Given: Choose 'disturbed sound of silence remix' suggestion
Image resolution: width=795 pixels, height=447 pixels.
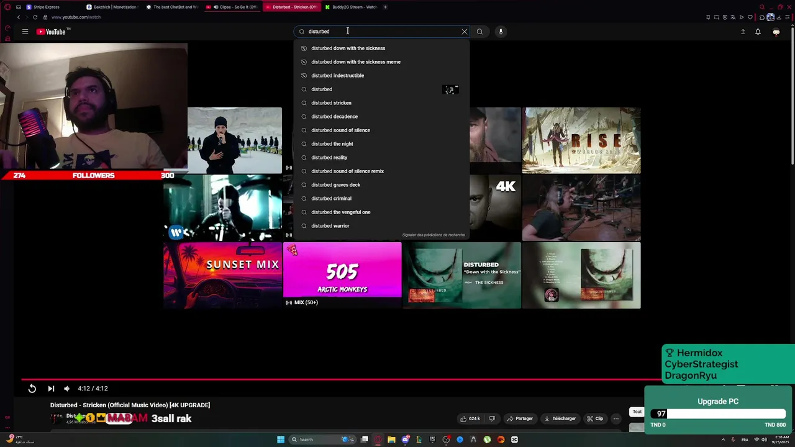Looking at the screenshot, I should tap(382, 171).
